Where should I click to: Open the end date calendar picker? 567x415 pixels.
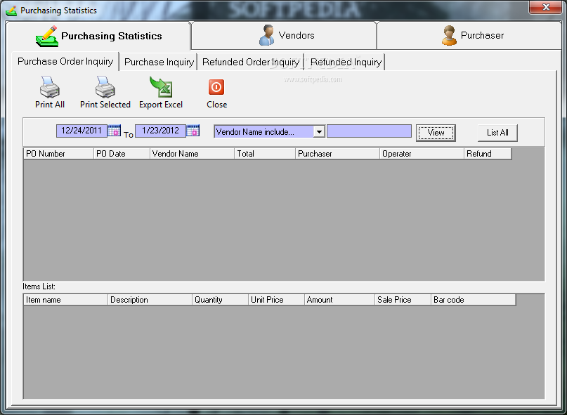pos(193,130)
